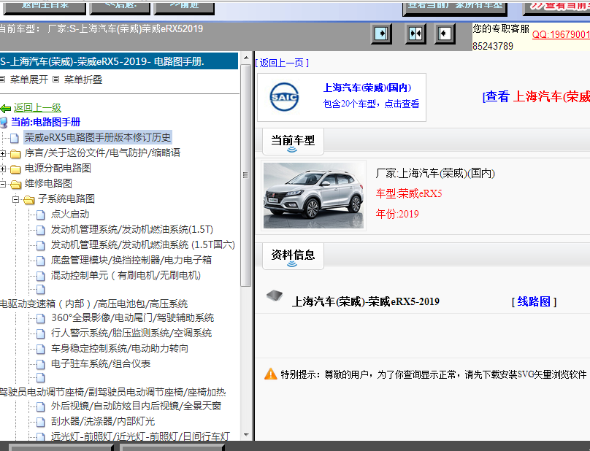The height and width of the screenshot is (451, 590).
Task: Click the folder icon beside 子系统电路图
Action: 29,199
